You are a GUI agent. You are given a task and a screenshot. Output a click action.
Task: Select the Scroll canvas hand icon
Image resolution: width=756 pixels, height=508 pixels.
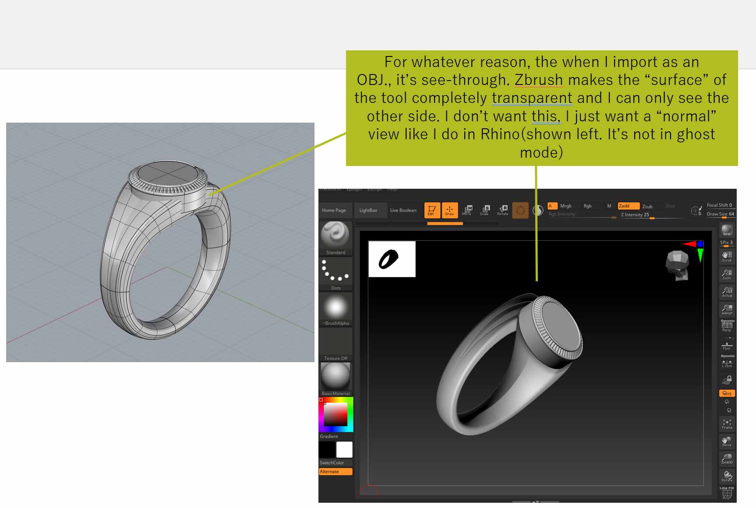[727, 257]
